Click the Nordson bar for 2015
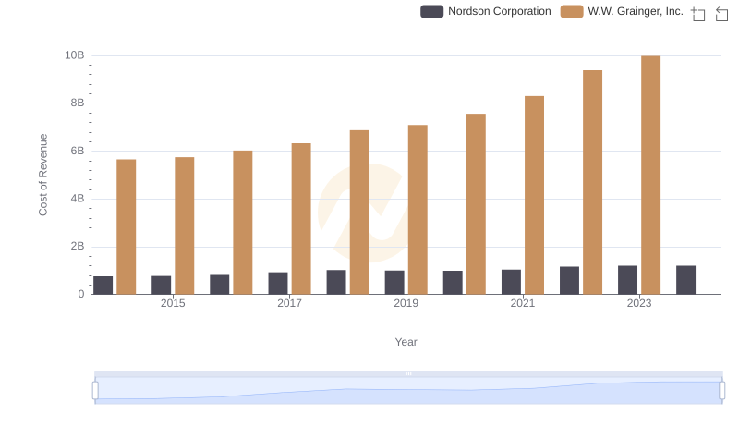Viewport: 739px width, 426px height. pos(161,286)
